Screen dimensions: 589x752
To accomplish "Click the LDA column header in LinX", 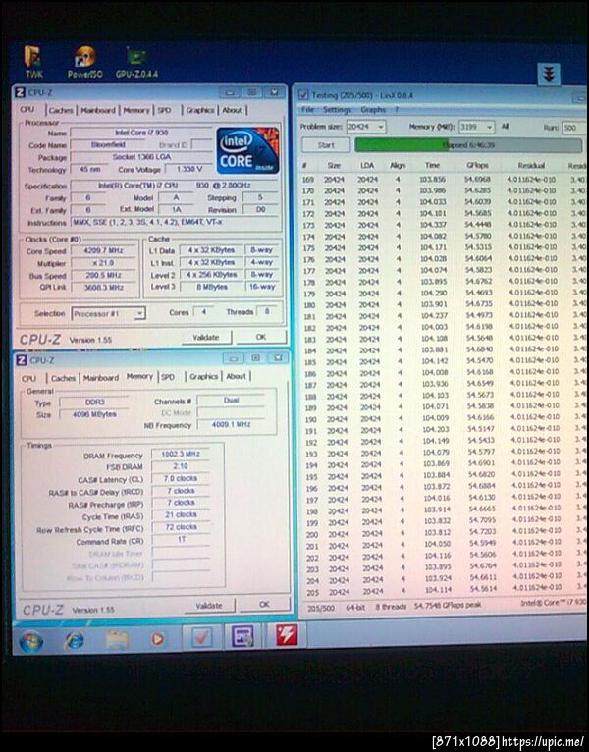I will 367,165.
